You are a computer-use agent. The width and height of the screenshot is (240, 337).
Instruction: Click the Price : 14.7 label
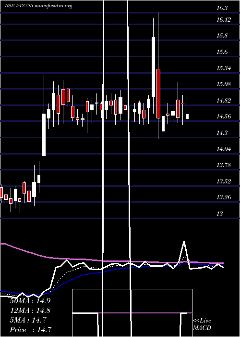tap(31, 330)
